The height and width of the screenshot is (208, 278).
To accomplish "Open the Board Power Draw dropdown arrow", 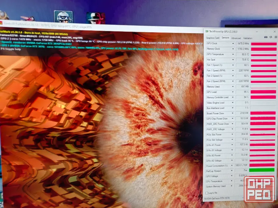I will coord(233,113).
